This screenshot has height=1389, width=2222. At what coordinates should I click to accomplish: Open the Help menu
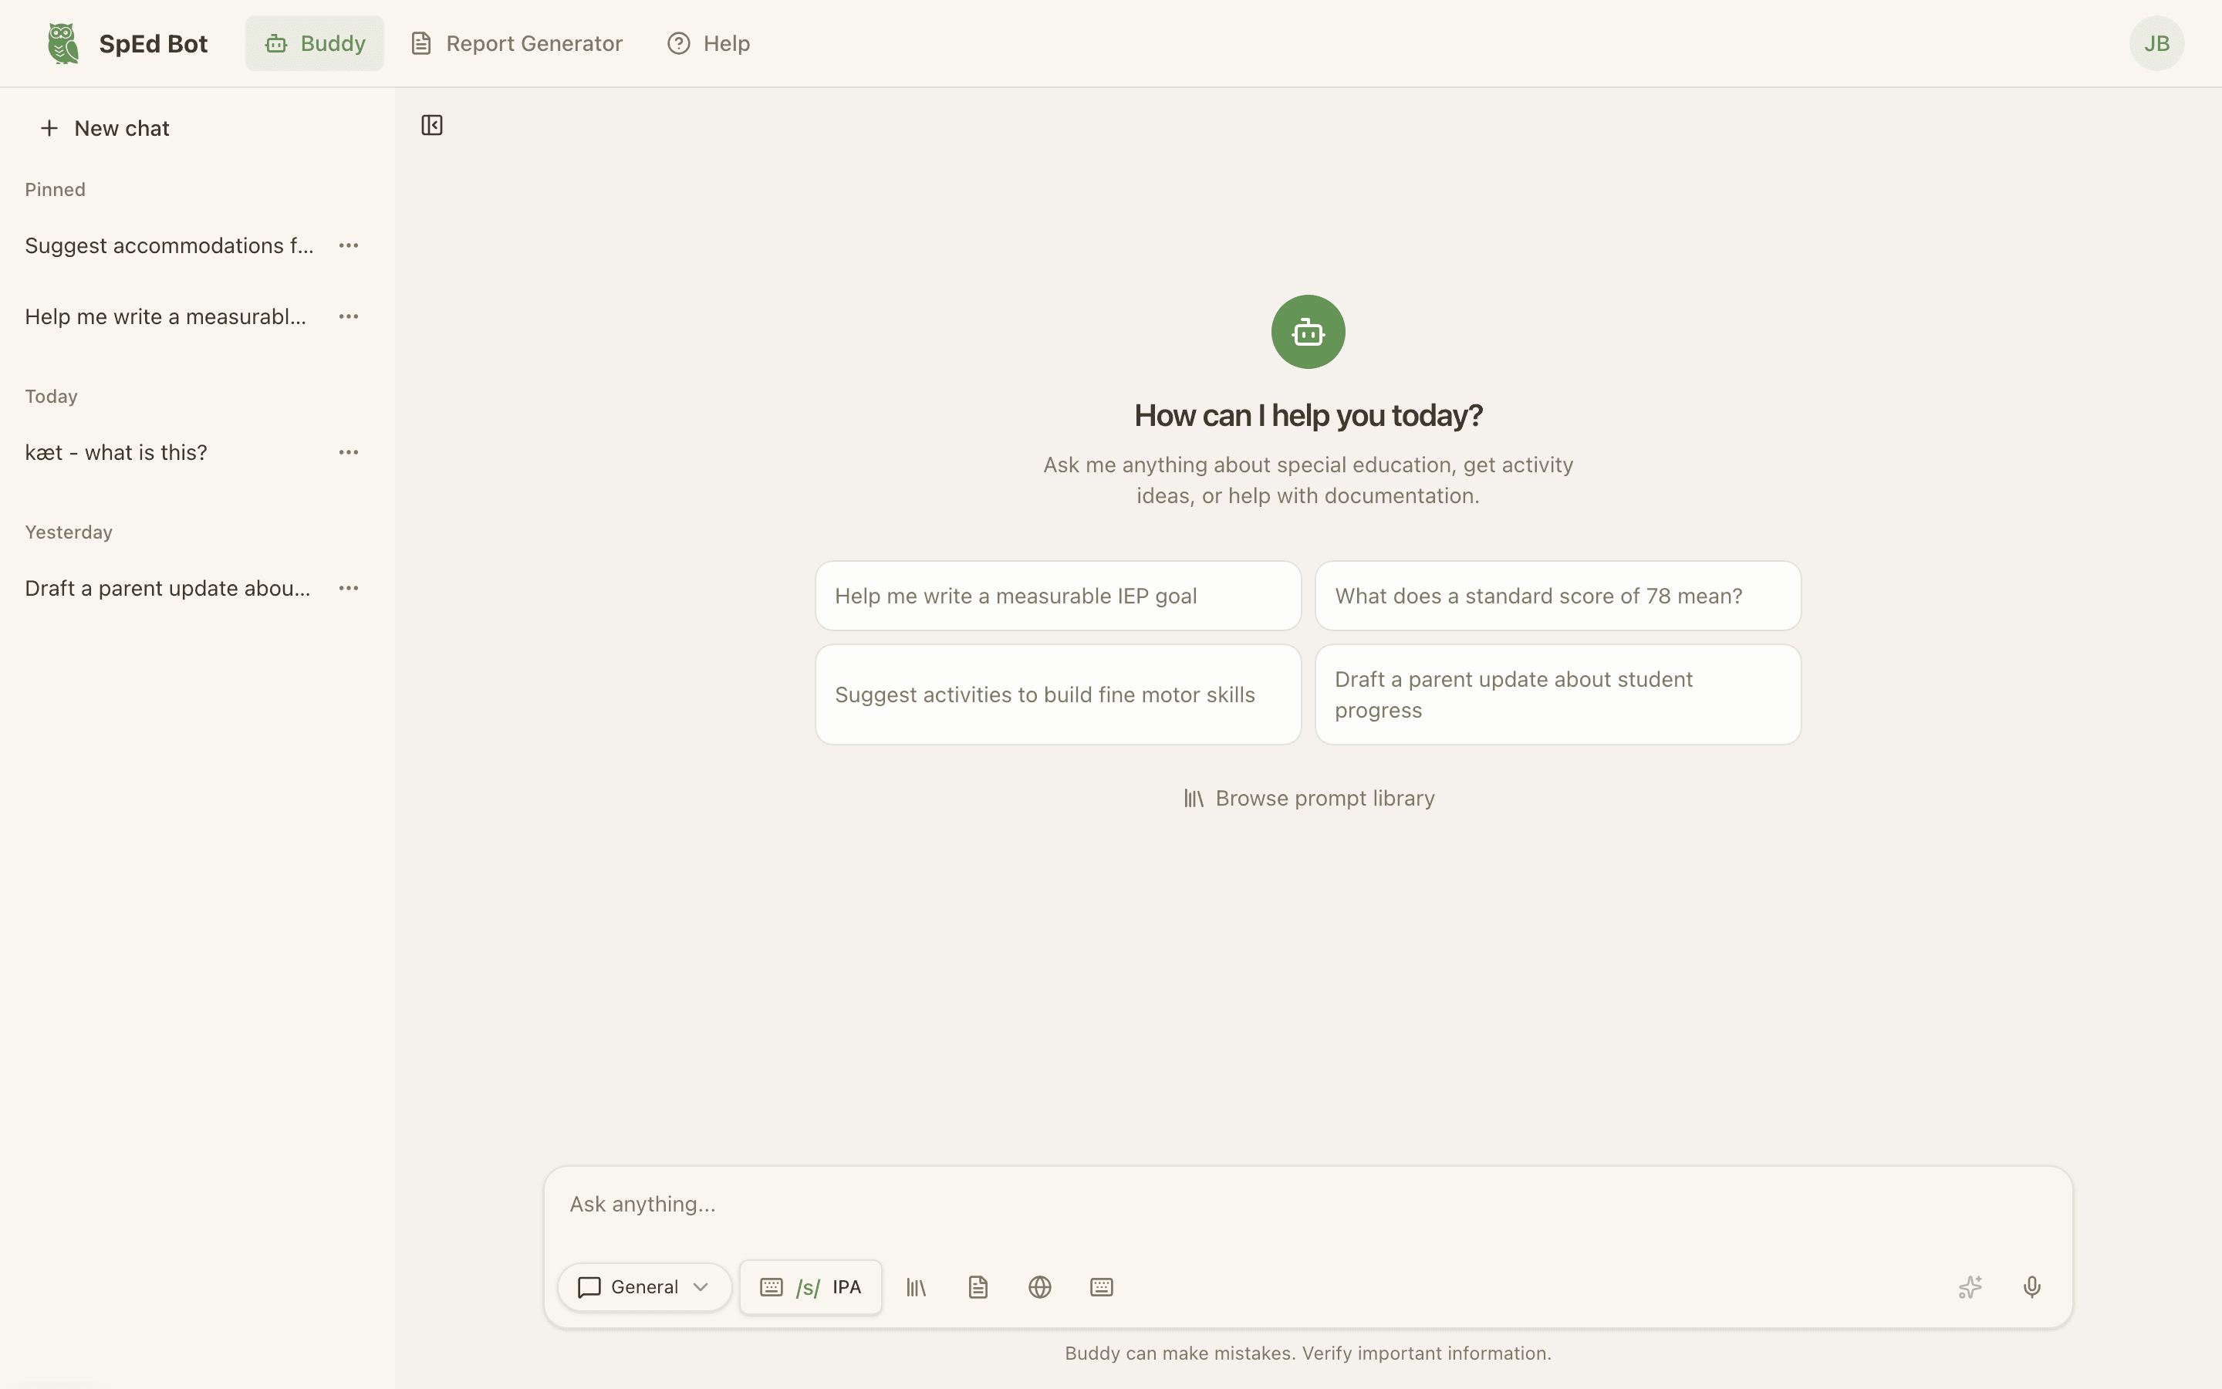[x=708, y=42]
